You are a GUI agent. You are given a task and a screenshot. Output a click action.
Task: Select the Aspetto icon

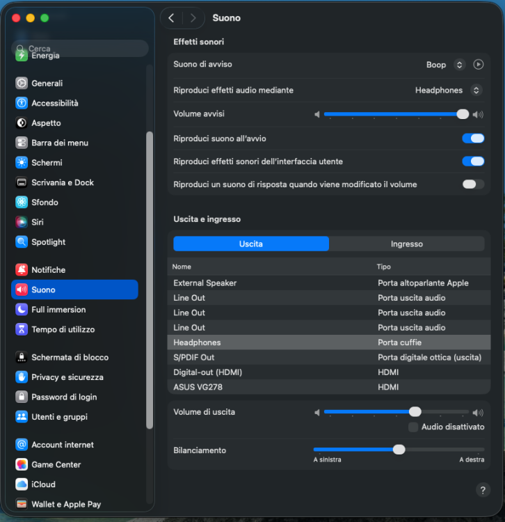(22, 122)
